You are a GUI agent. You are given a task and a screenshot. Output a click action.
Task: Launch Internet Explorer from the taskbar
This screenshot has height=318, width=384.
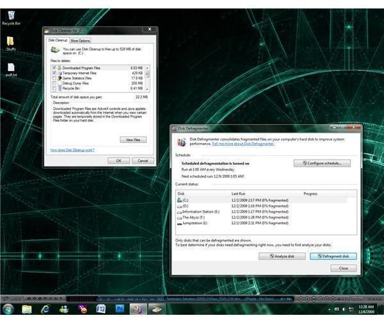[x=45, y=309]
